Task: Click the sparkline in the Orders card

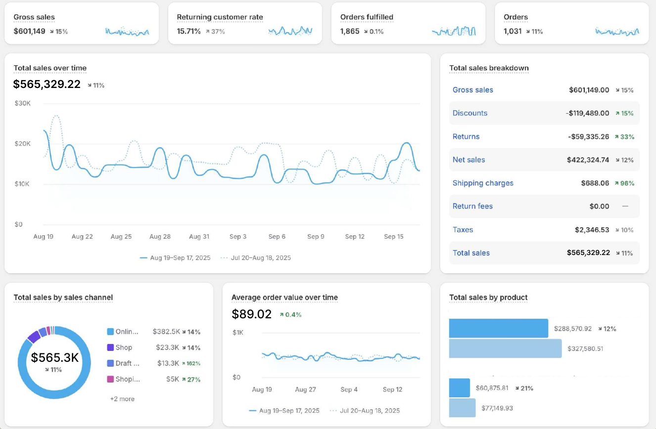Action: (617, 32)
